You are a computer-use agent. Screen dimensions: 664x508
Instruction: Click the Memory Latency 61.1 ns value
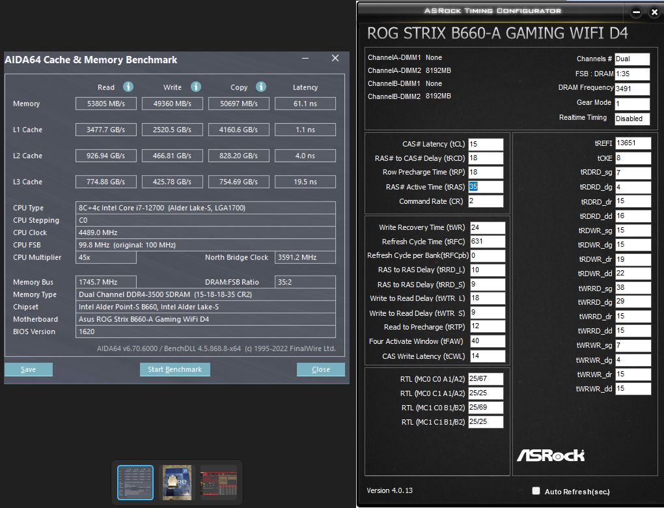305,104
